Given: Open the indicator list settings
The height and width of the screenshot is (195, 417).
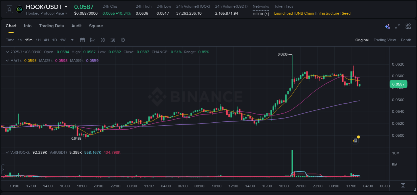Looking at the screenshot, I should (113, 40).
